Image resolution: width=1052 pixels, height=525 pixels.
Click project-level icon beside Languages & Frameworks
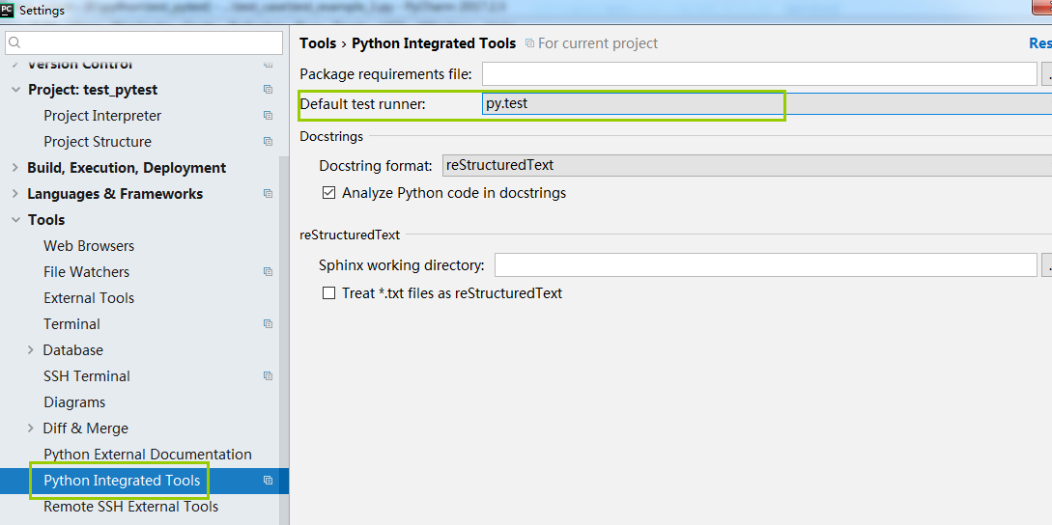tap(268, 194)
